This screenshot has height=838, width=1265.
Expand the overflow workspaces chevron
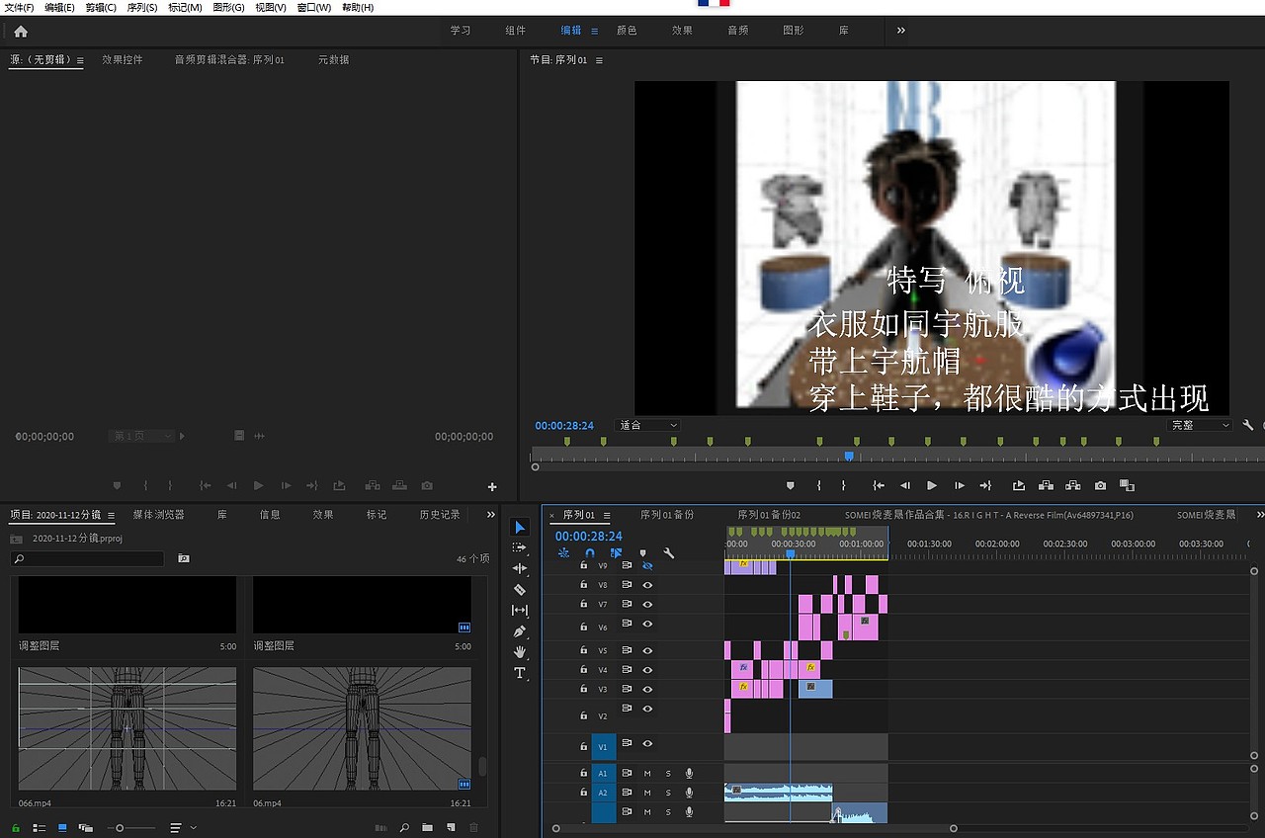[900, 31]
